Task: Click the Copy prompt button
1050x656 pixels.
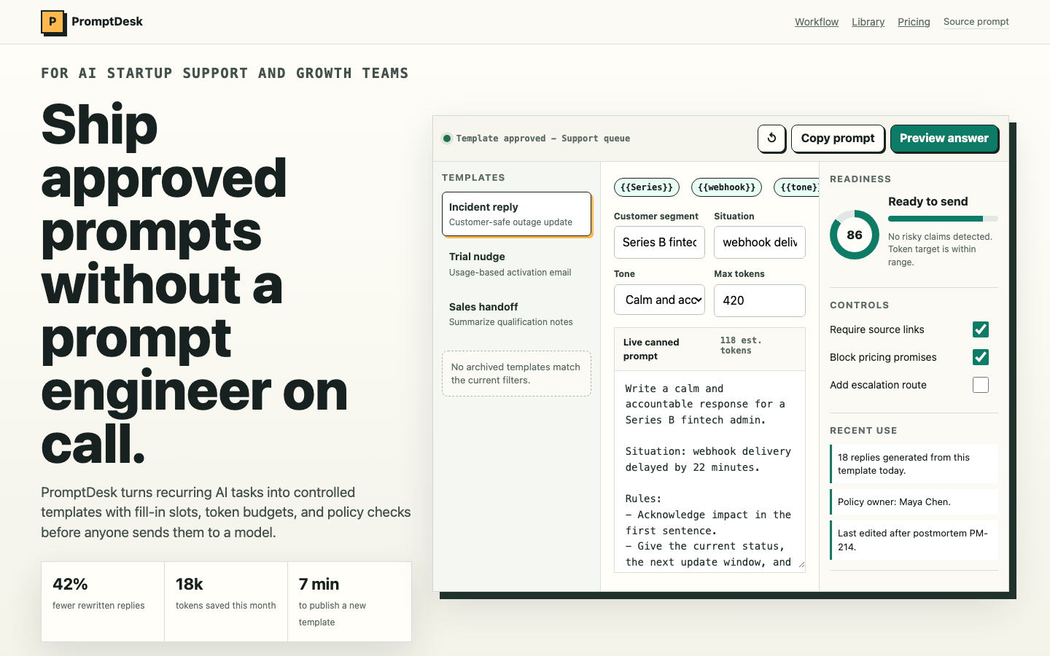Action: pos(838,138)
